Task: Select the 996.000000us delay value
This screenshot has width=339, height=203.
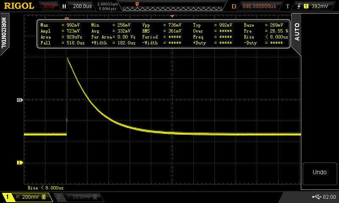Action: (259, 6)
